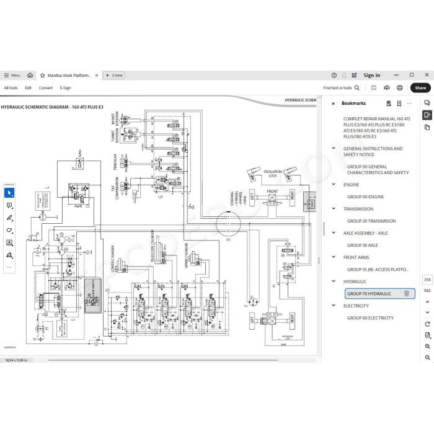Go to previous page with up arrow

pyautogui.click(x=427, y=302)
